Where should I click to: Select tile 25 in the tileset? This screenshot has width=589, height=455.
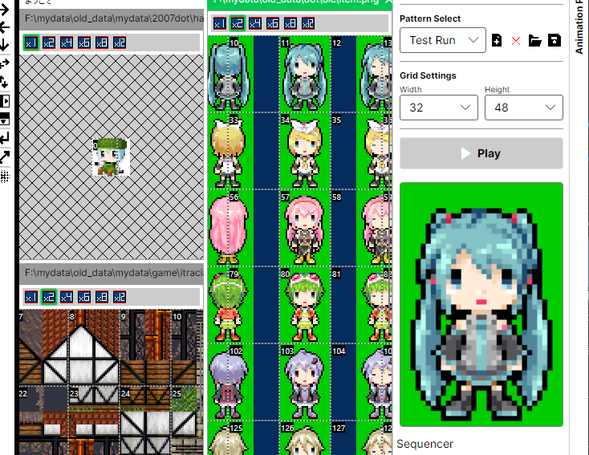pyautogui.click(x=187, y=420)
